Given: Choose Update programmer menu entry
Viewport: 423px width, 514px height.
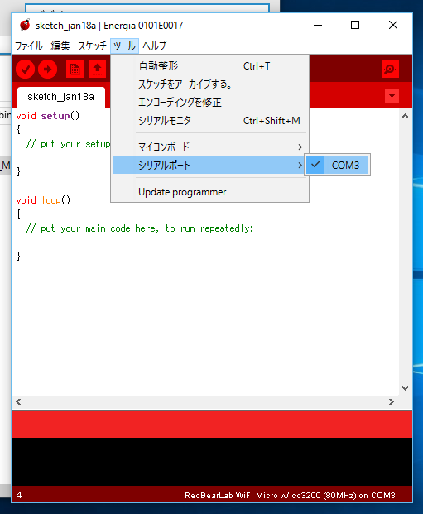Looking at the screenshot, I should coord(210,192).
